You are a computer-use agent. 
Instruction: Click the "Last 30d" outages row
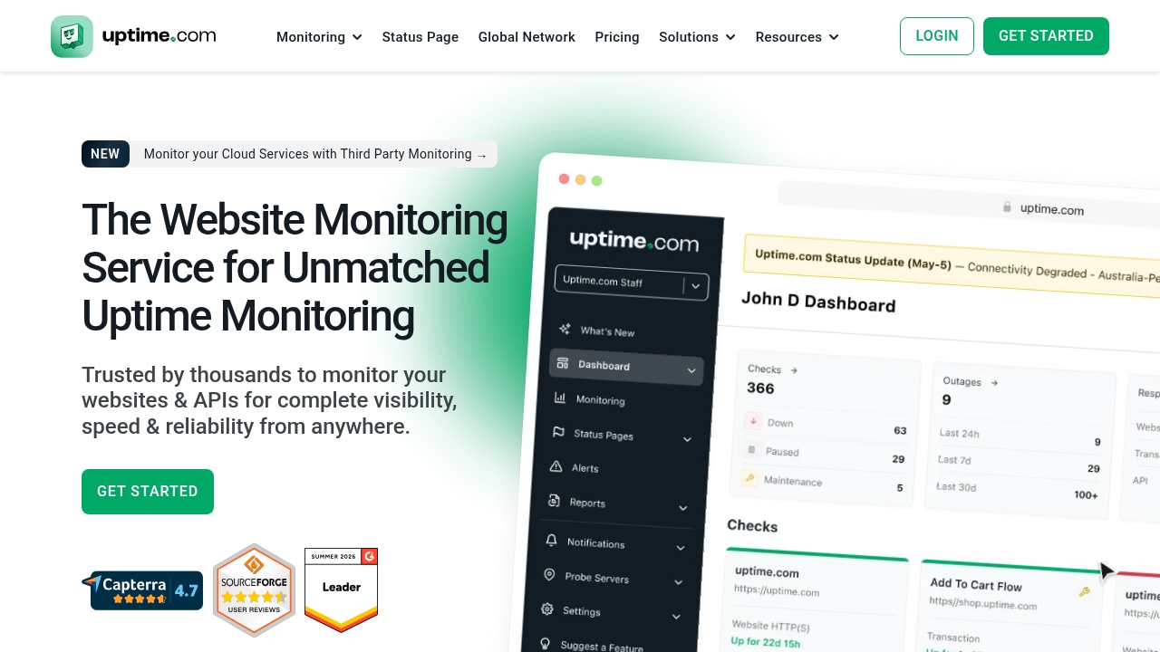[1017, 491]
